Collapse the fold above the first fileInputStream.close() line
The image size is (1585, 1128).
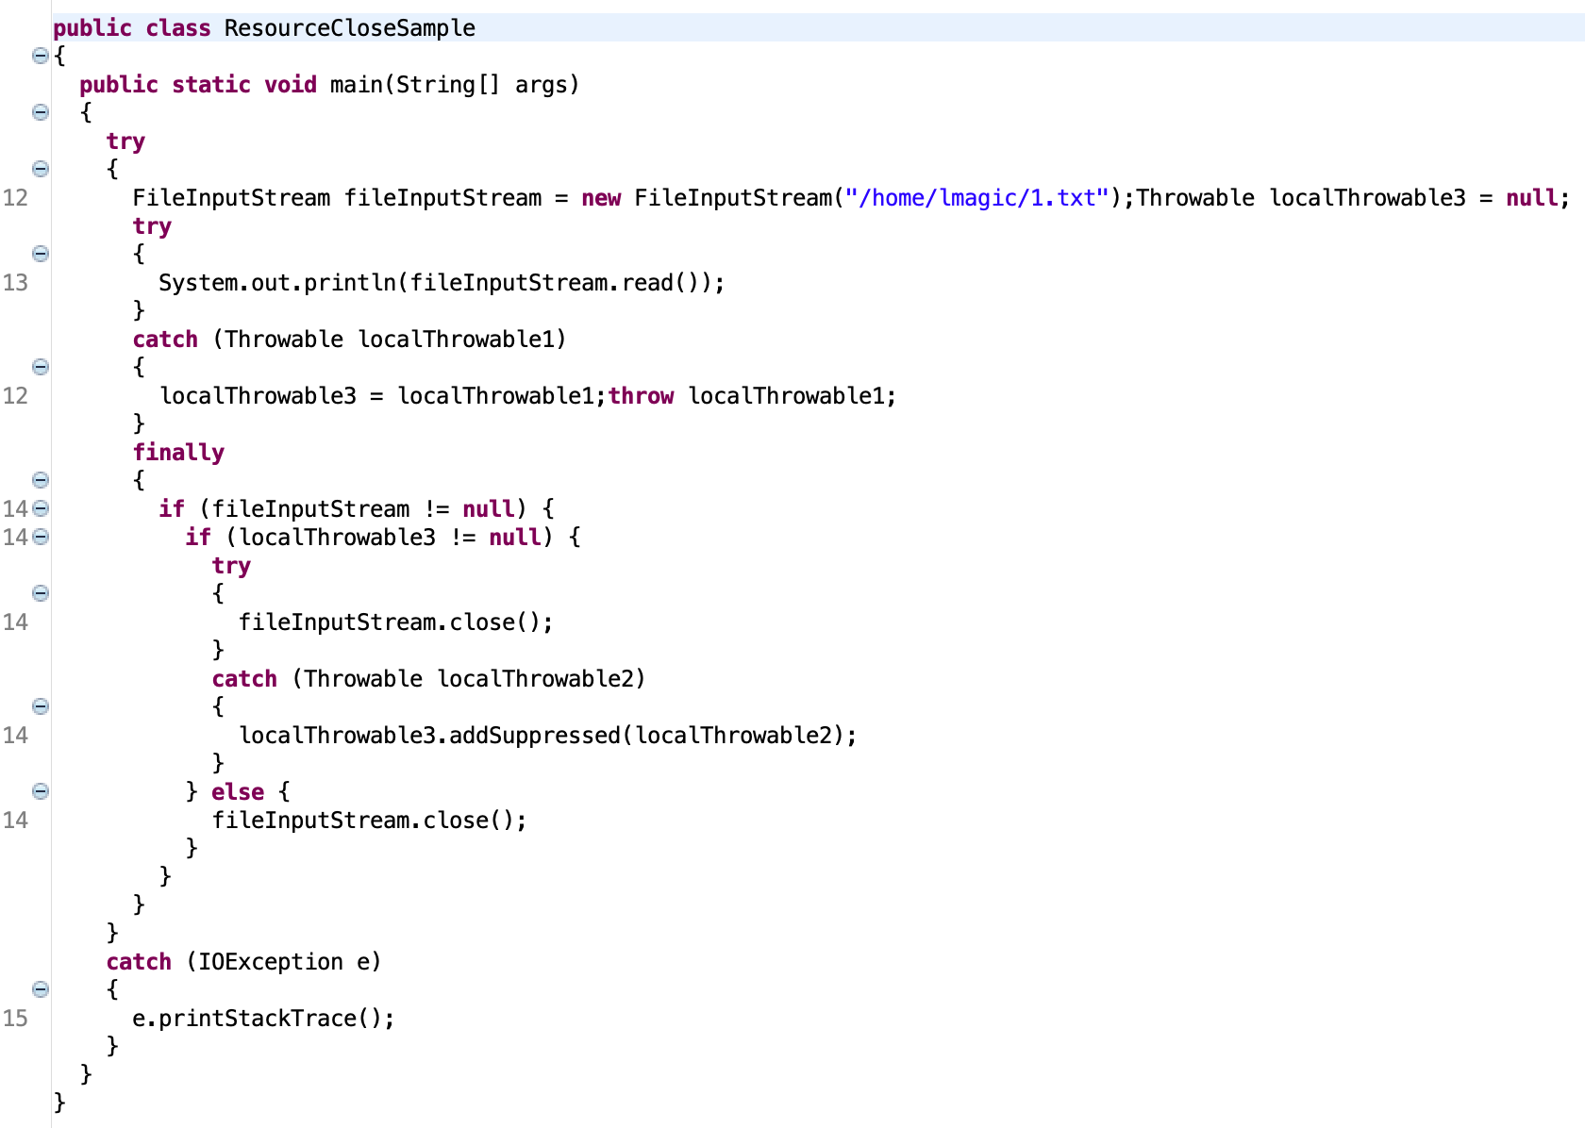tap(40, 593)
